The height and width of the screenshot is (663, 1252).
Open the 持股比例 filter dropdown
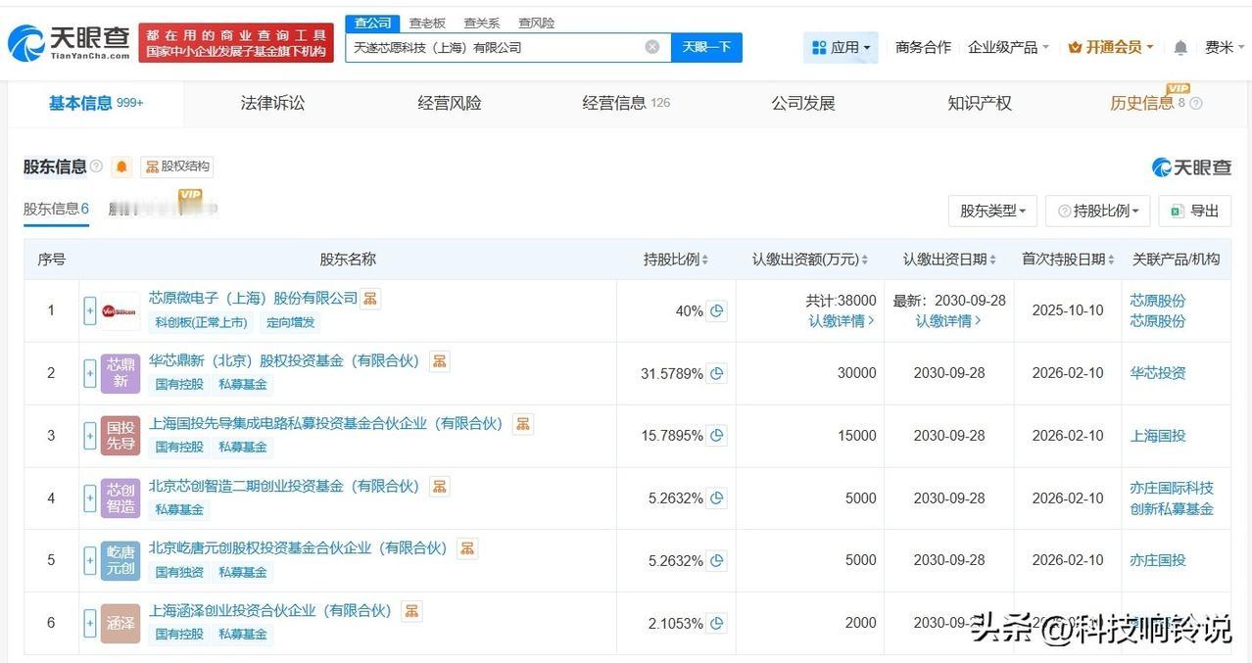[1098, 211]
